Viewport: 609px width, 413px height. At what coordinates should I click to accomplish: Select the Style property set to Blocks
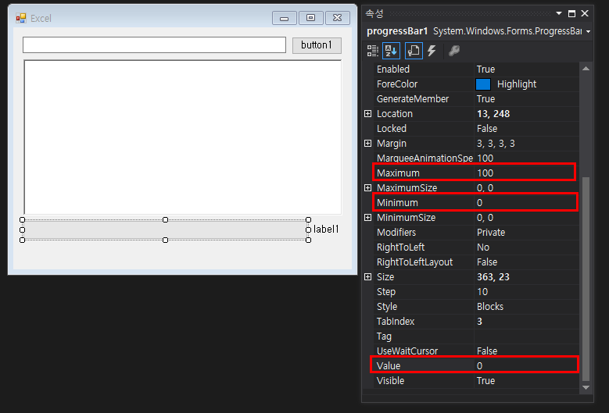point(476,307)
